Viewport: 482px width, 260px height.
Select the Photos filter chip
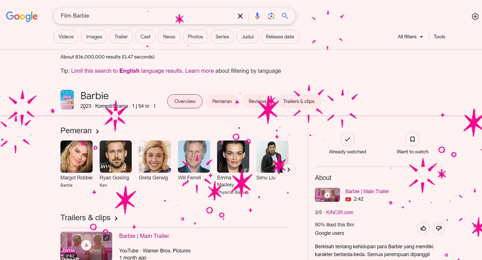(x=195, y=37)
